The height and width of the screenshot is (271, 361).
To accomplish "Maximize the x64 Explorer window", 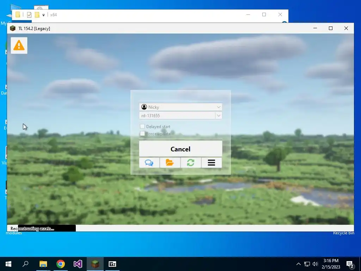I will coord(264,14).
